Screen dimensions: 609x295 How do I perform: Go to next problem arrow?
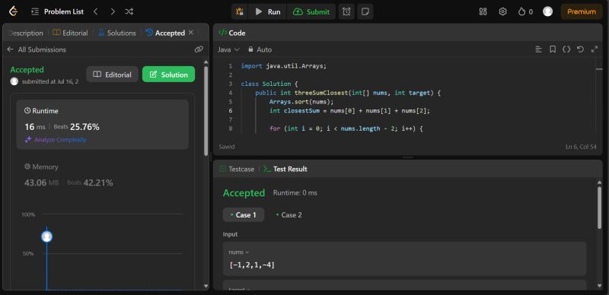point(113,11)
